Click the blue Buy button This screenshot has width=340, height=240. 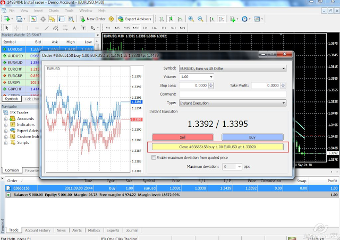coord(252,137)
